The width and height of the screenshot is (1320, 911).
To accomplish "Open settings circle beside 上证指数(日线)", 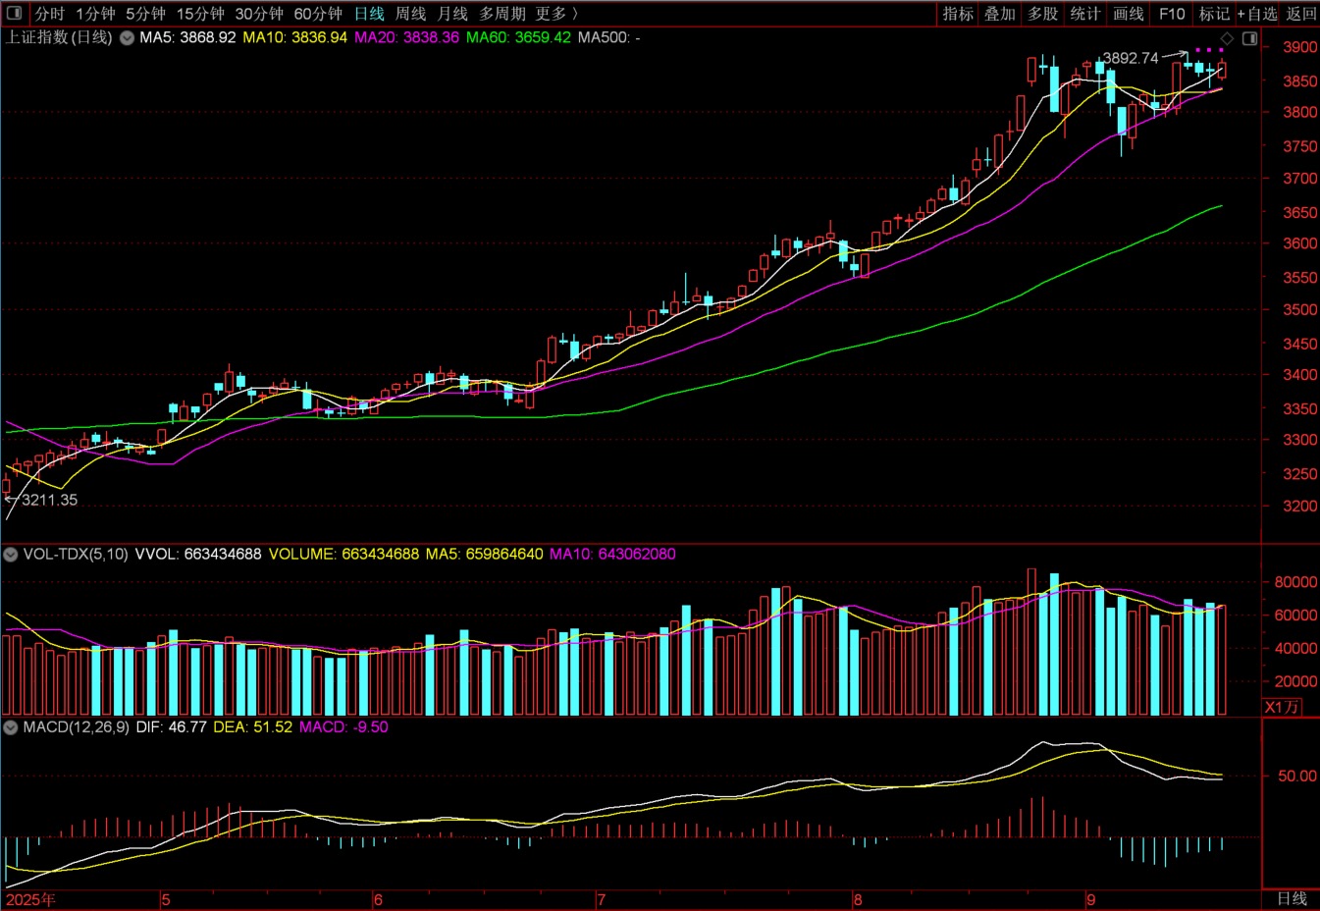I will 127,37.
